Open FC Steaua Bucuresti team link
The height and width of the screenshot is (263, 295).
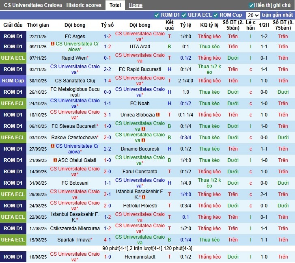point(74,126)
